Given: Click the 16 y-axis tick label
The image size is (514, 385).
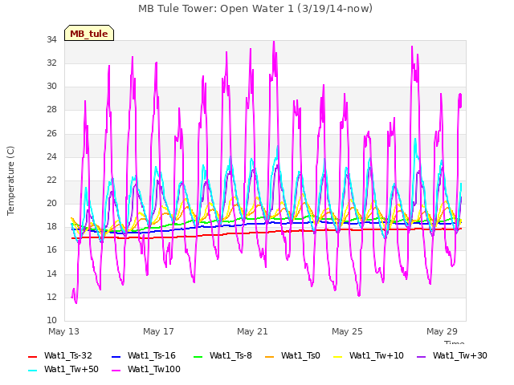Looking at the screenshot, I should [x=51, y=250].
